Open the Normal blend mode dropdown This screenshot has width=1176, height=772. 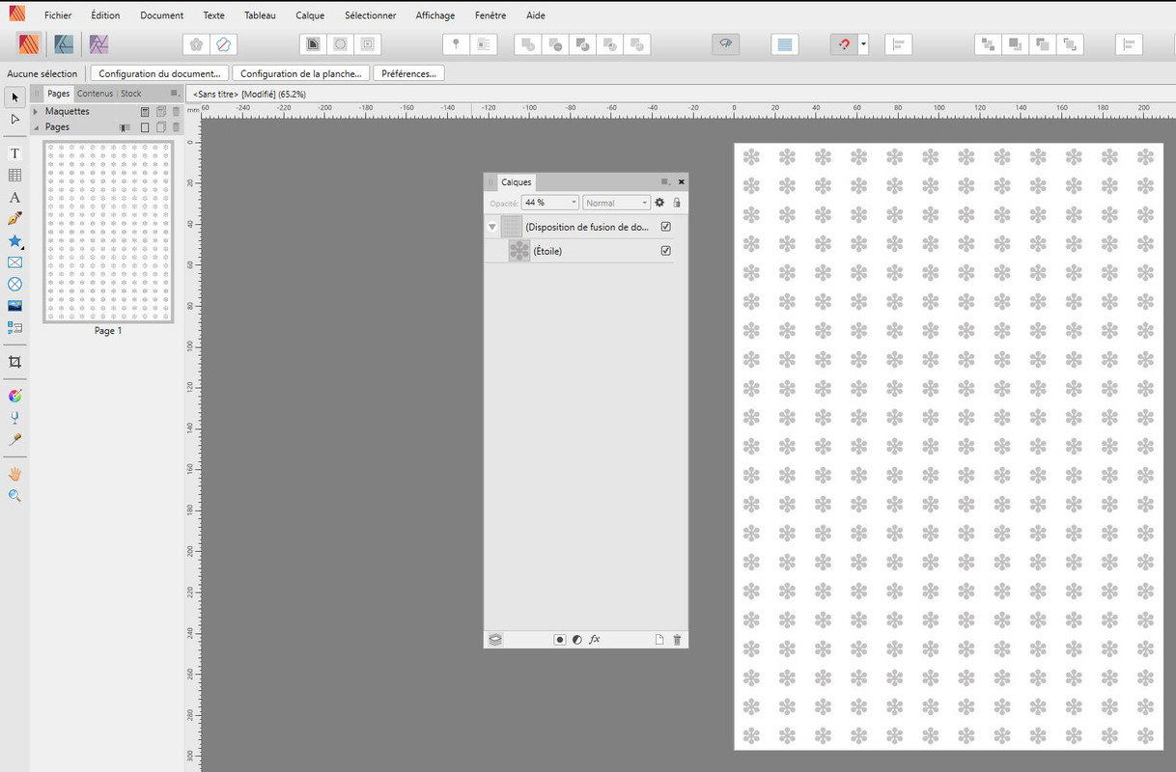645,203
